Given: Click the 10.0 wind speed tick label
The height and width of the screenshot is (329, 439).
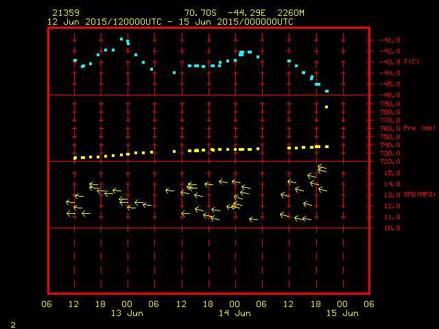Looking at the screenshot, I should (x=392, y=228).
